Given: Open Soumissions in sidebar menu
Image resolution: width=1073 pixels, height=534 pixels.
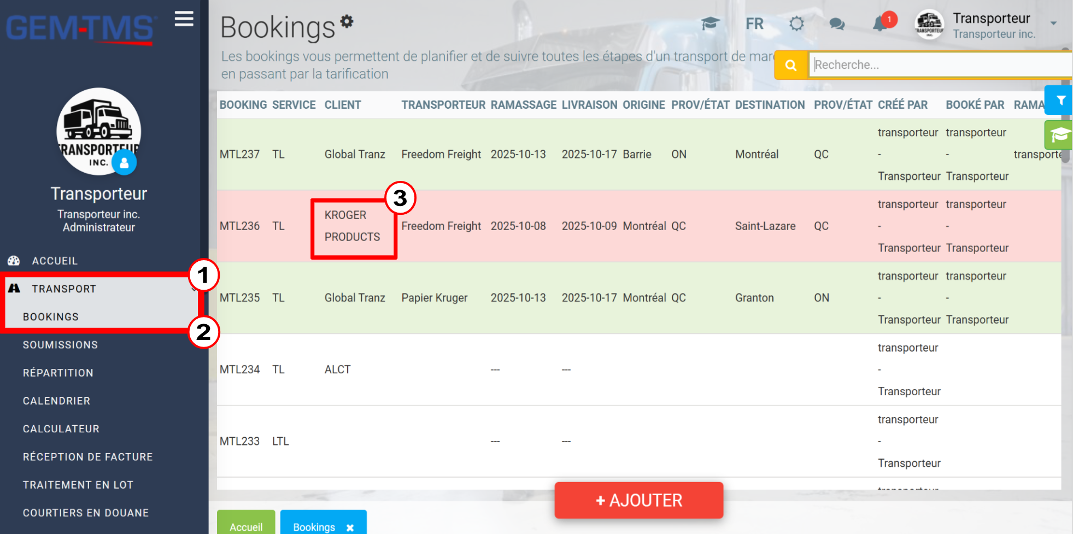Looking at the screenshot, I should pos(60,345).
